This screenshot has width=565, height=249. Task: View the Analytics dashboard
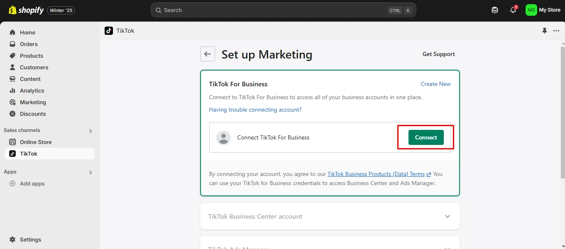tap(31, 90)
